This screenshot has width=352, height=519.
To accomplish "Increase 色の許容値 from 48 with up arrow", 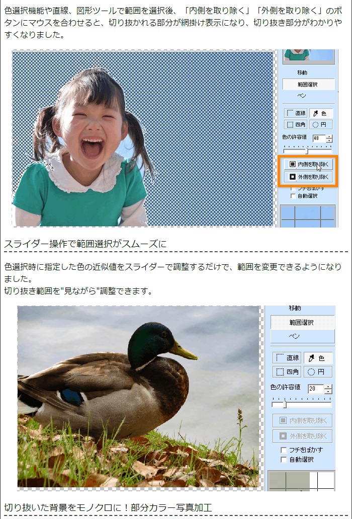I will coord(329,136).
